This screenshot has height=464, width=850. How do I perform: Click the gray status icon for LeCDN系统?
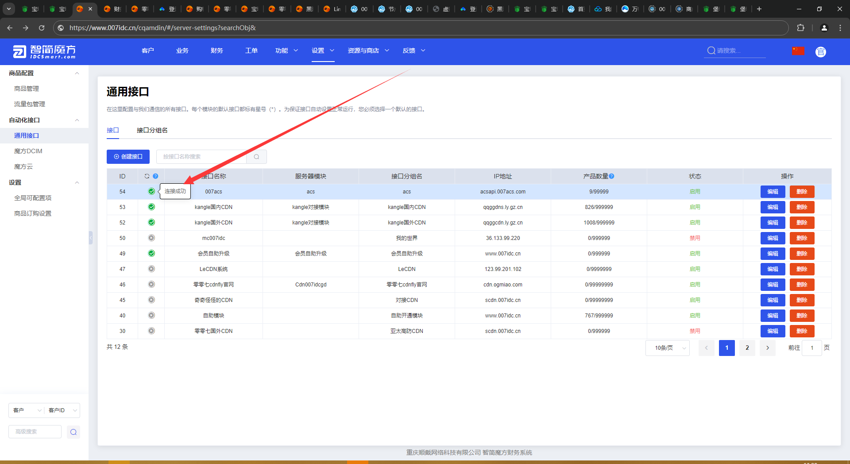pyautogui.click(x=151, y=269)
